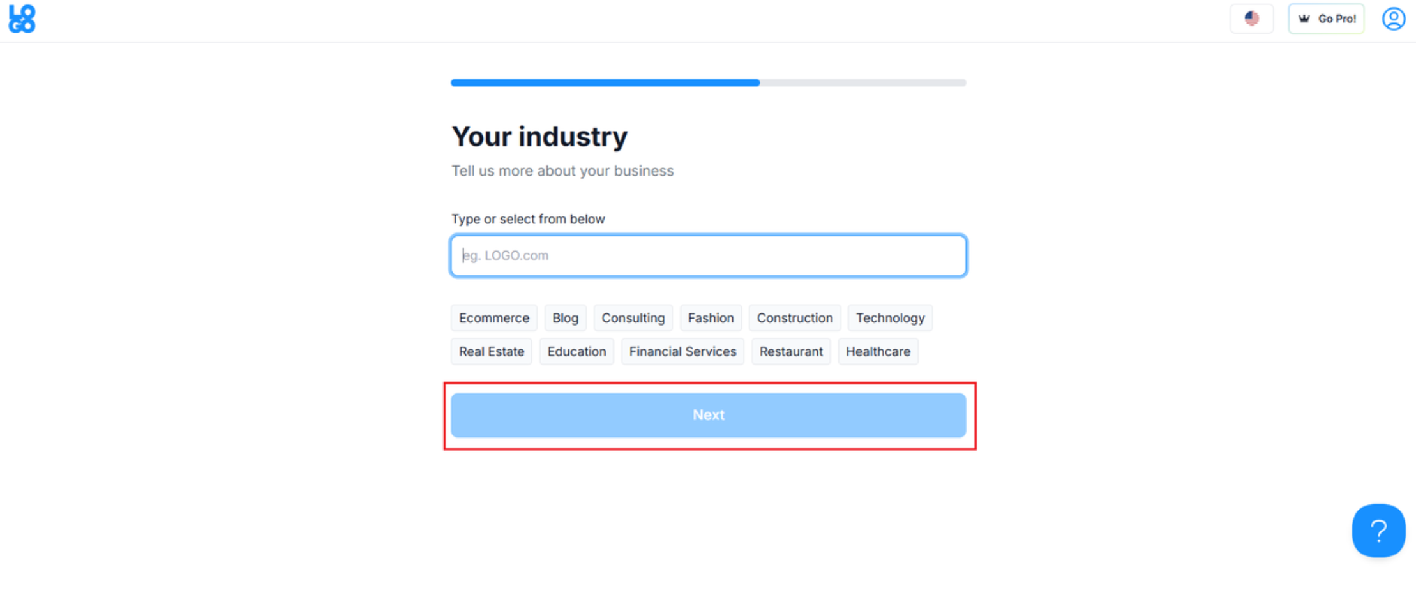
Task: Select the Healthcare industry chip
Action: (x=878, y=352)
